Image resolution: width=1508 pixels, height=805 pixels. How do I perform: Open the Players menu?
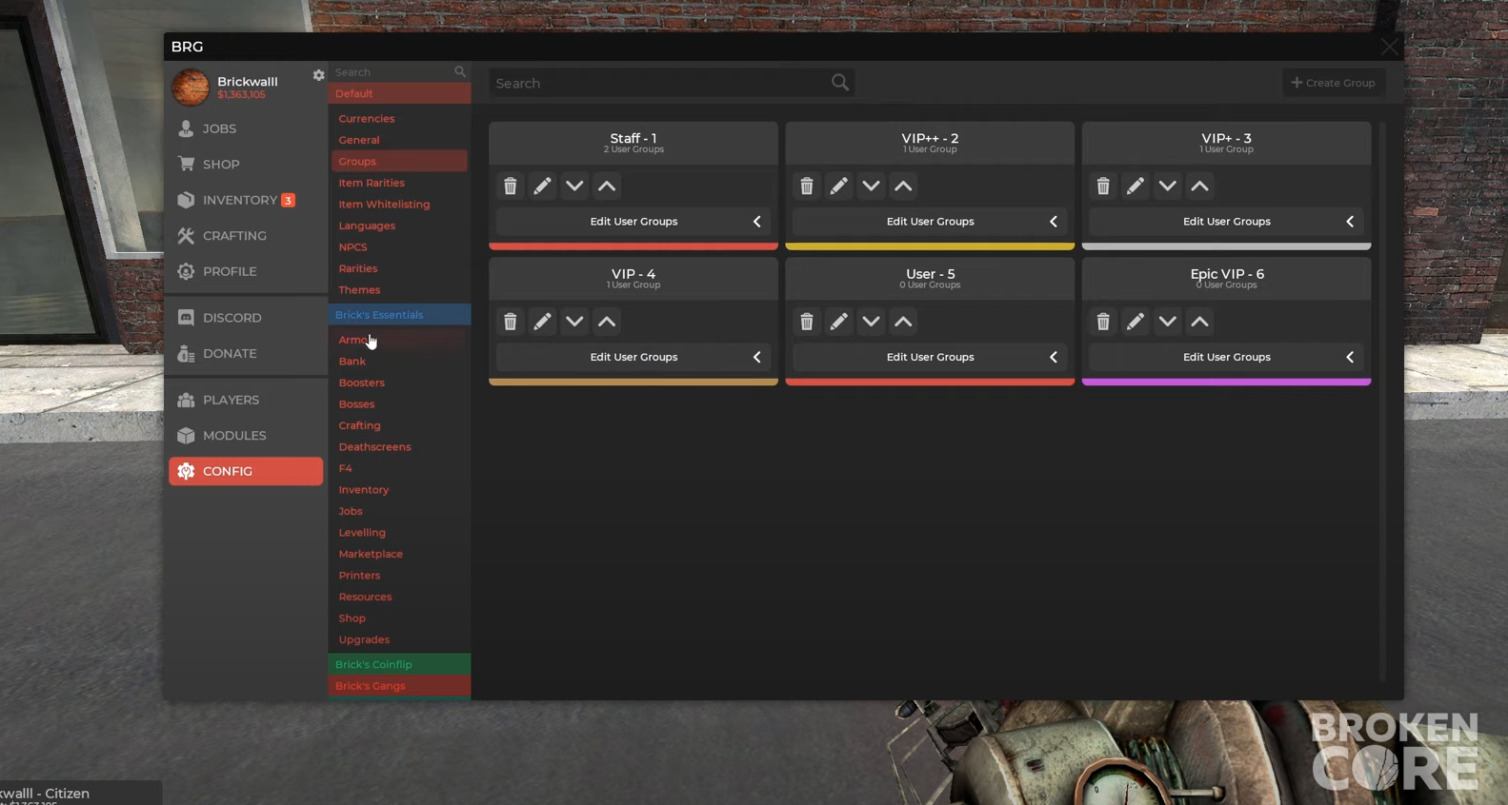(246, 400)
